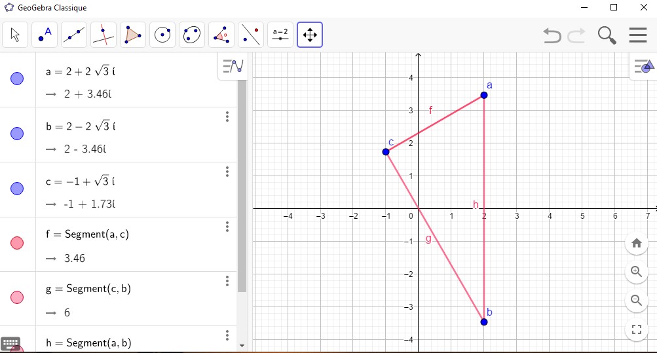
Task: Click the value 2 + 3.46i
Action: pos(88,94)
